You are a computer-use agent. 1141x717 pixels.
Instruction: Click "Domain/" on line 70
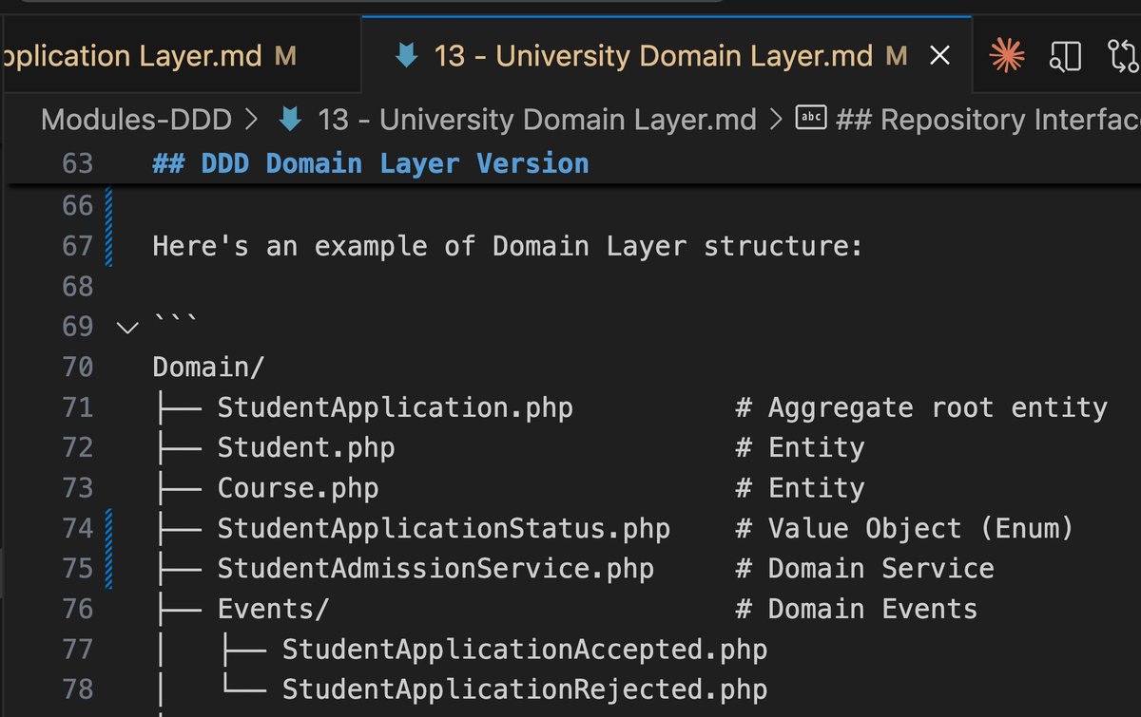pos(208,367)
